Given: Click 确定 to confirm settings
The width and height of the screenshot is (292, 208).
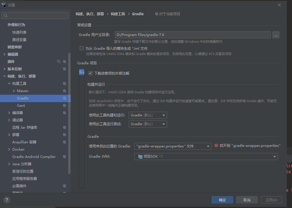Looking at the screenshot, I should tap(222, 200).
